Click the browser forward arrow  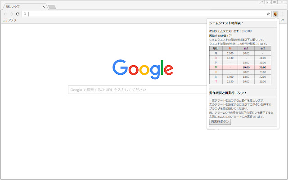click(11, 14)
